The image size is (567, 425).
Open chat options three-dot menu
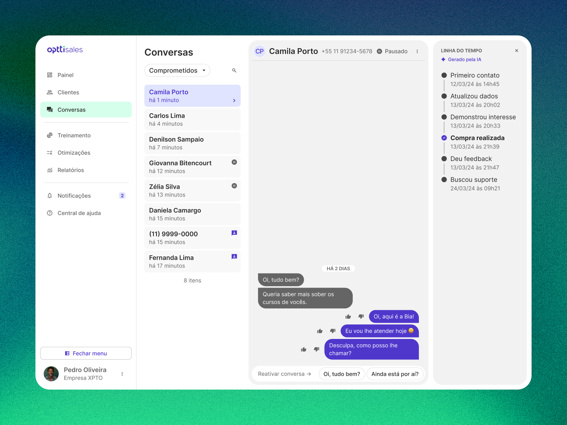click(x=417, y=51)
